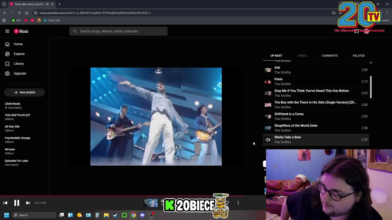Open Google Chrome from the taskbar
The height and width of the screenshot is (220, 392).
(133, 215)
